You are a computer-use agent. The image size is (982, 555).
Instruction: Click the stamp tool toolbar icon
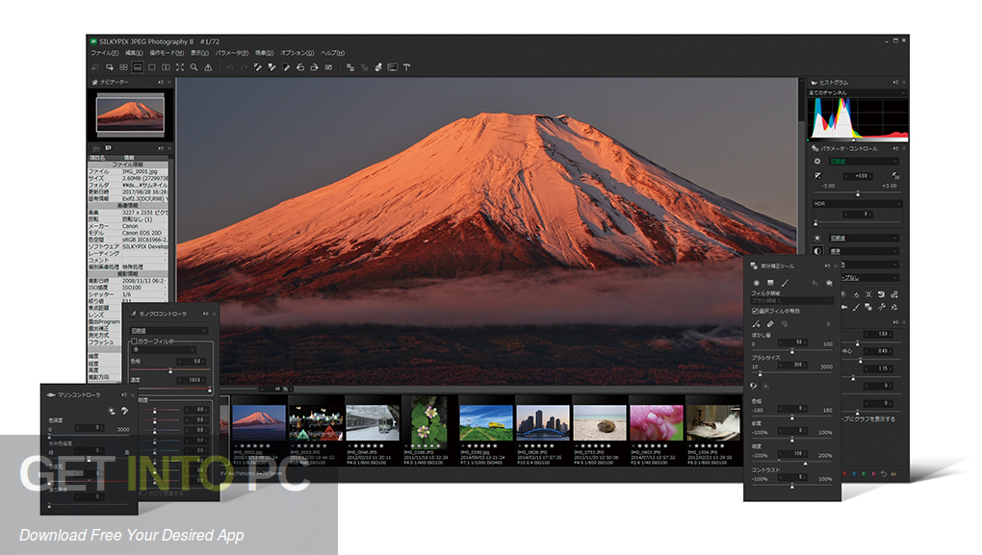tap(378, 67)
